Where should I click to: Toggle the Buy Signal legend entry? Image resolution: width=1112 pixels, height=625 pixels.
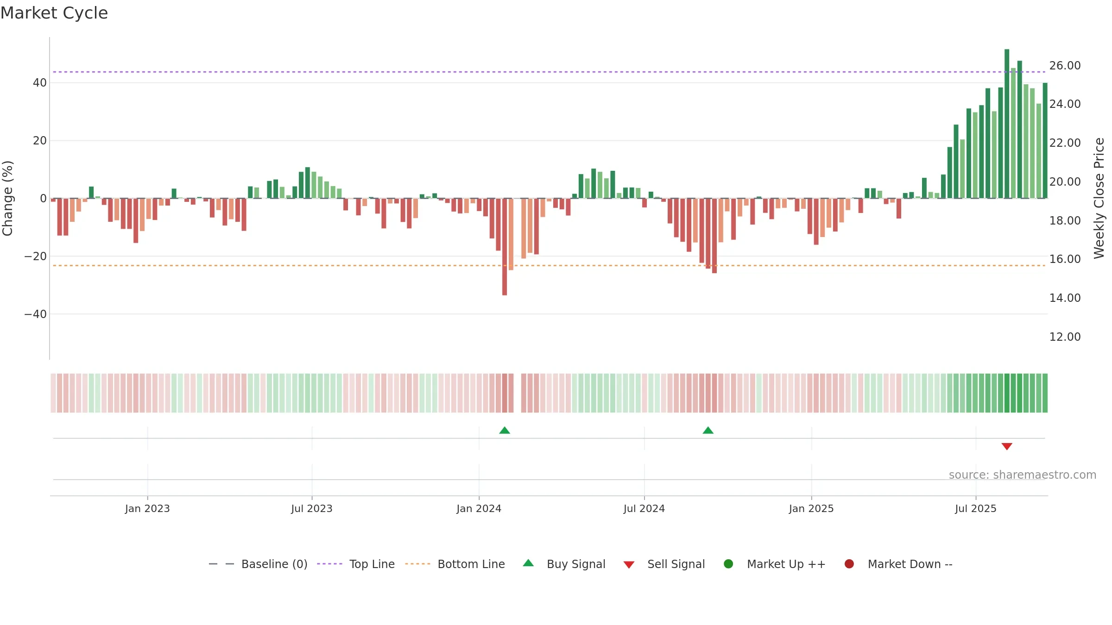pyautogui.click(x=564, y=564)
